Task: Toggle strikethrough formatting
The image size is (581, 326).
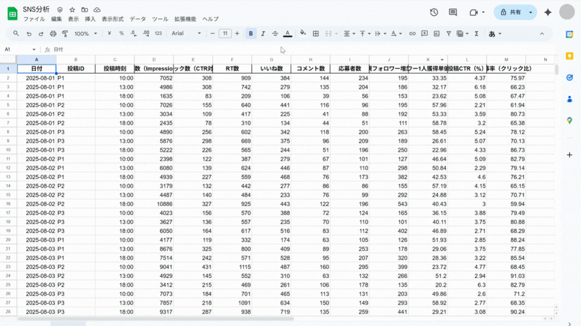Action: (x=275, y=34)
